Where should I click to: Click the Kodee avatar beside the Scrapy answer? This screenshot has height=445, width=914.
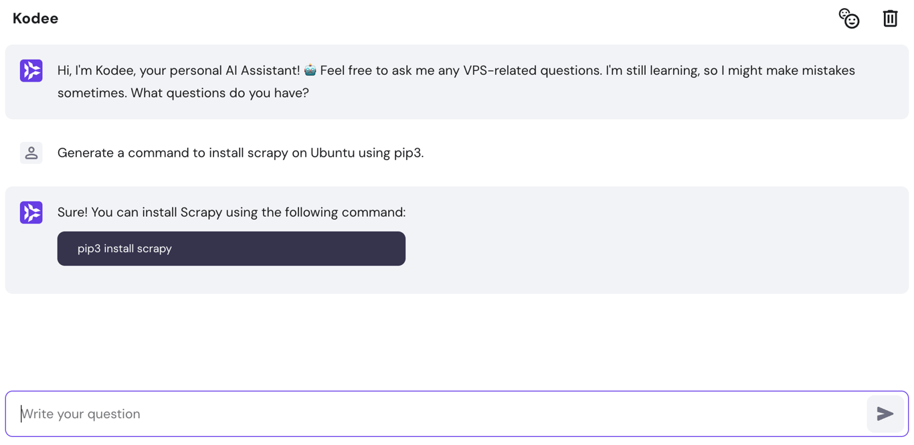click(x=31, y=212)
